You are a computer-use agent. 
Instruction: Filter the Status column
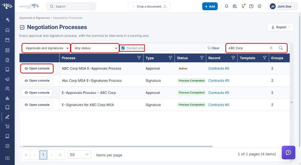point(202,58)
